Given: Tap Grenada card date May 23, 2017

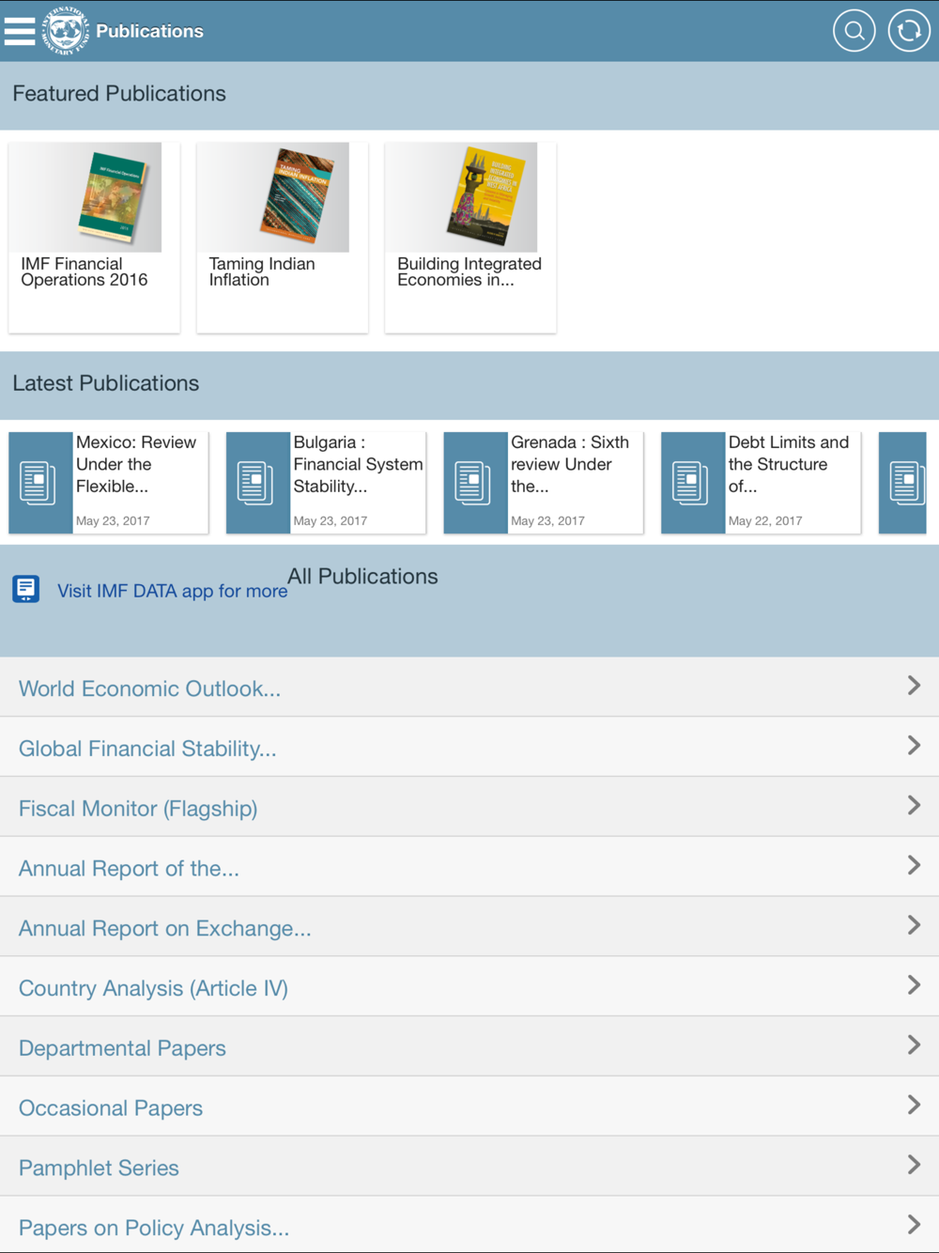Looking at the screenshot, I should (547, 520).
